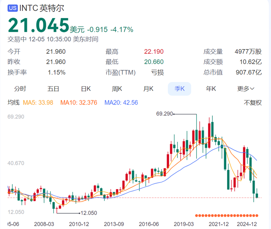Click the INTC 英特尔 stock title
271x229 pixels.
42,8
